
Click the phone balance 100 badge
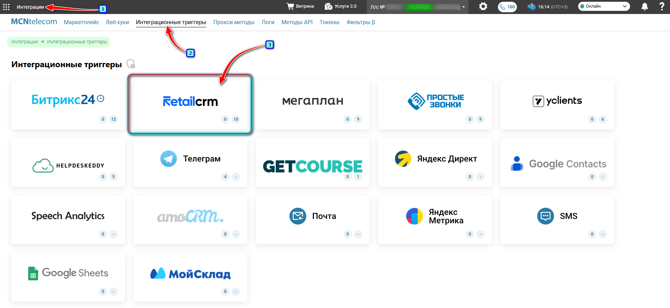coord(507,7)
